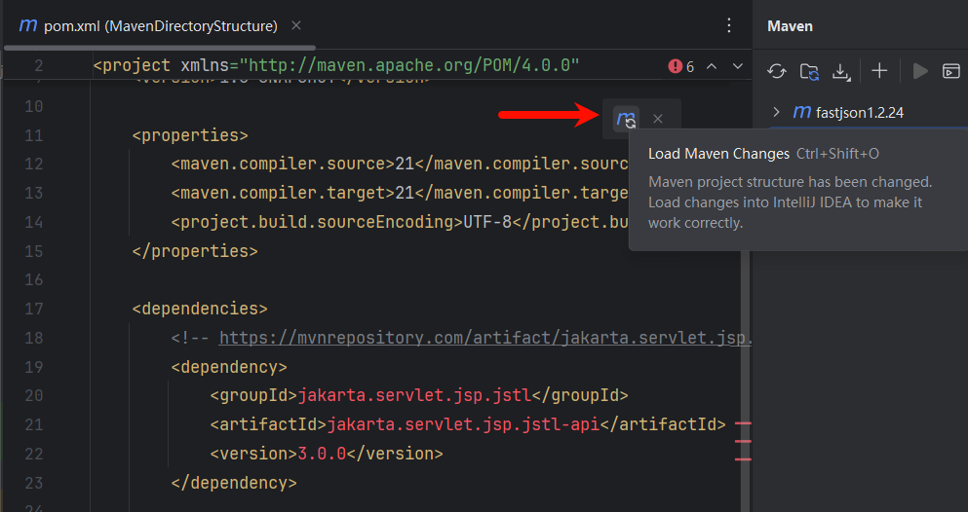Generate sources and update folders icon
Viewport: 968px width, 512px height.
coord(809,71)
